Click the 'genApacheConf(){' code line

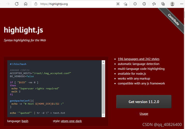tap(22, 101)
